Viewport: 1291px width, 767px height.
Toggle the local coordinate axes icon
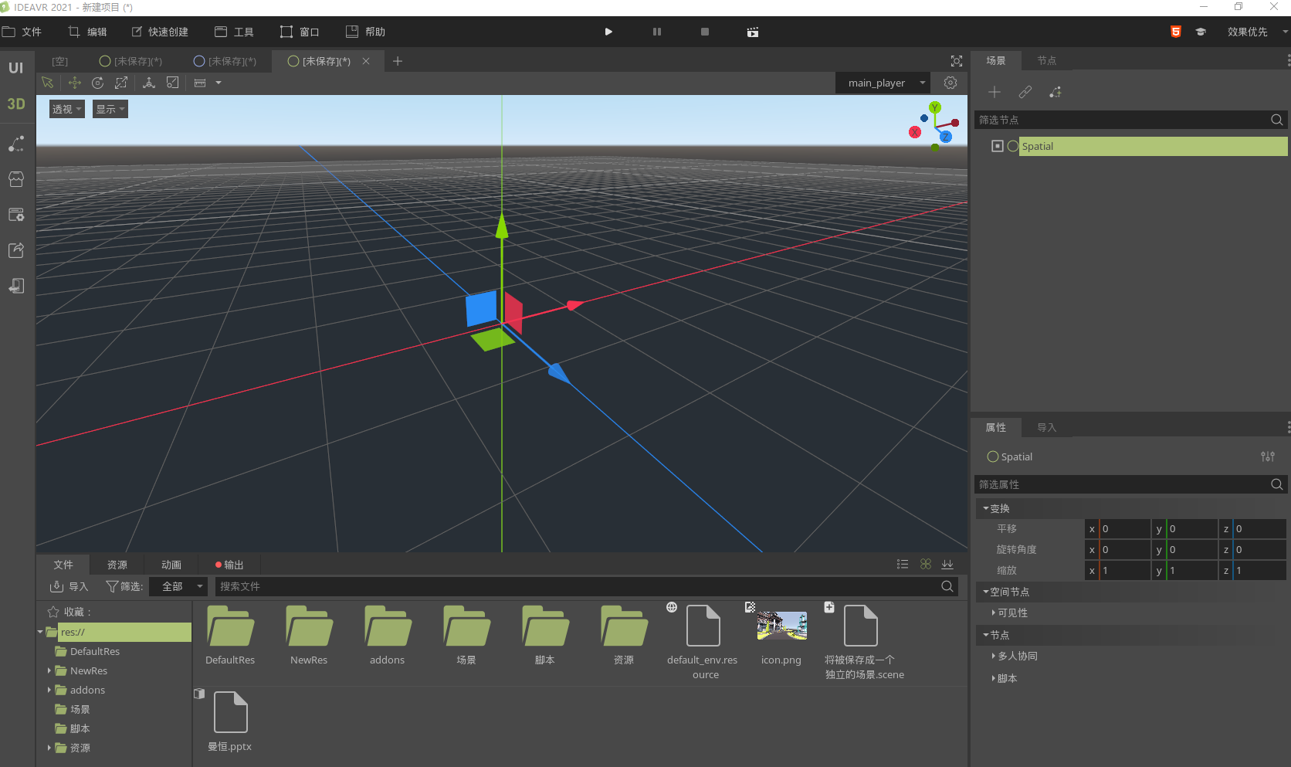click(149, 83)
